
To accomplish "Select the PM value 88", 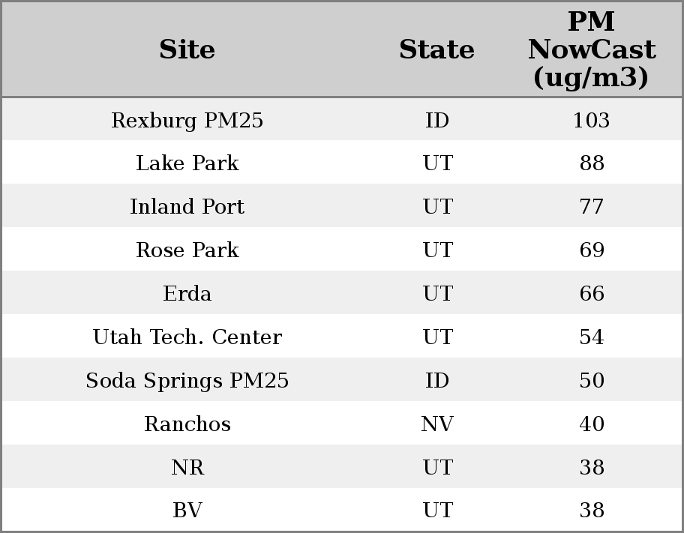I will coord(591,163).
